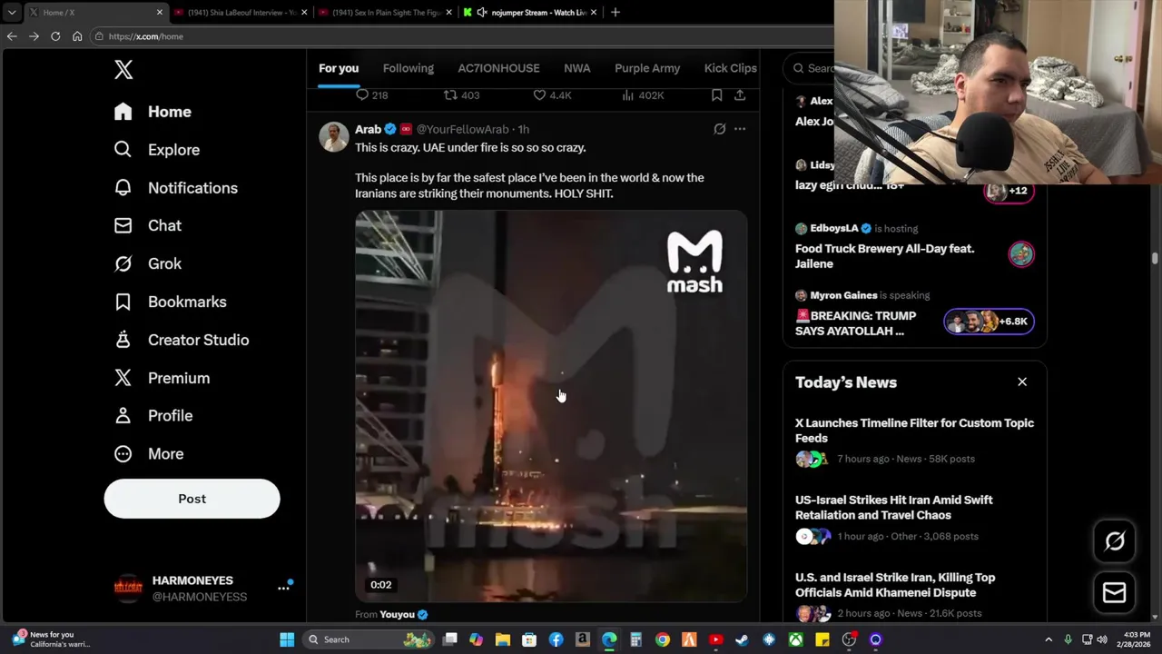The width and height of the screenshot is (1162, 654).
Task: Play the mash video in Arab's post
Action: (x=551, y=406)
